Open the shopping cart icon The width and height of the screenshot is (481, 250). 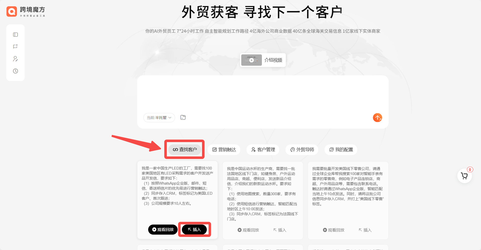pyautogui.click(x=464, y=176)
